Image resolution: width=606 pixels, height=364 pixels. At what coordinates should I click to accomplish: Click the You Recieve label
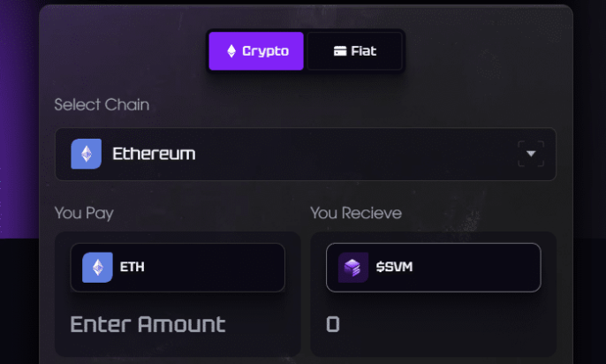click(356, 213)
